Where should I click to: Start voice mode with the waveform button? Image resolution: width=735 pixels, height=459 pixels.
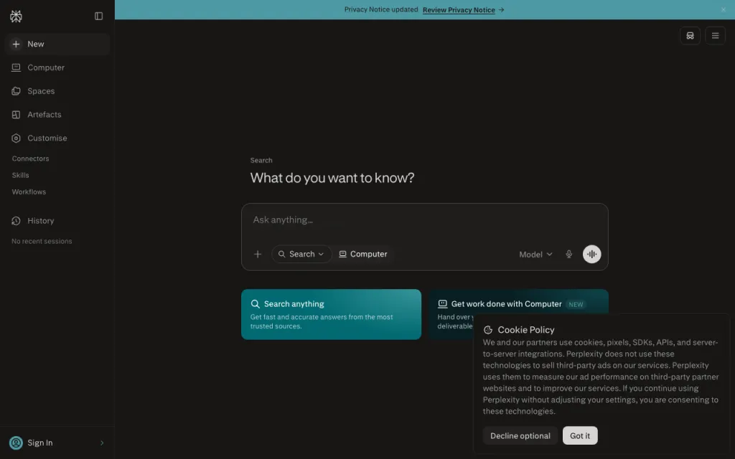click(591, 255)
